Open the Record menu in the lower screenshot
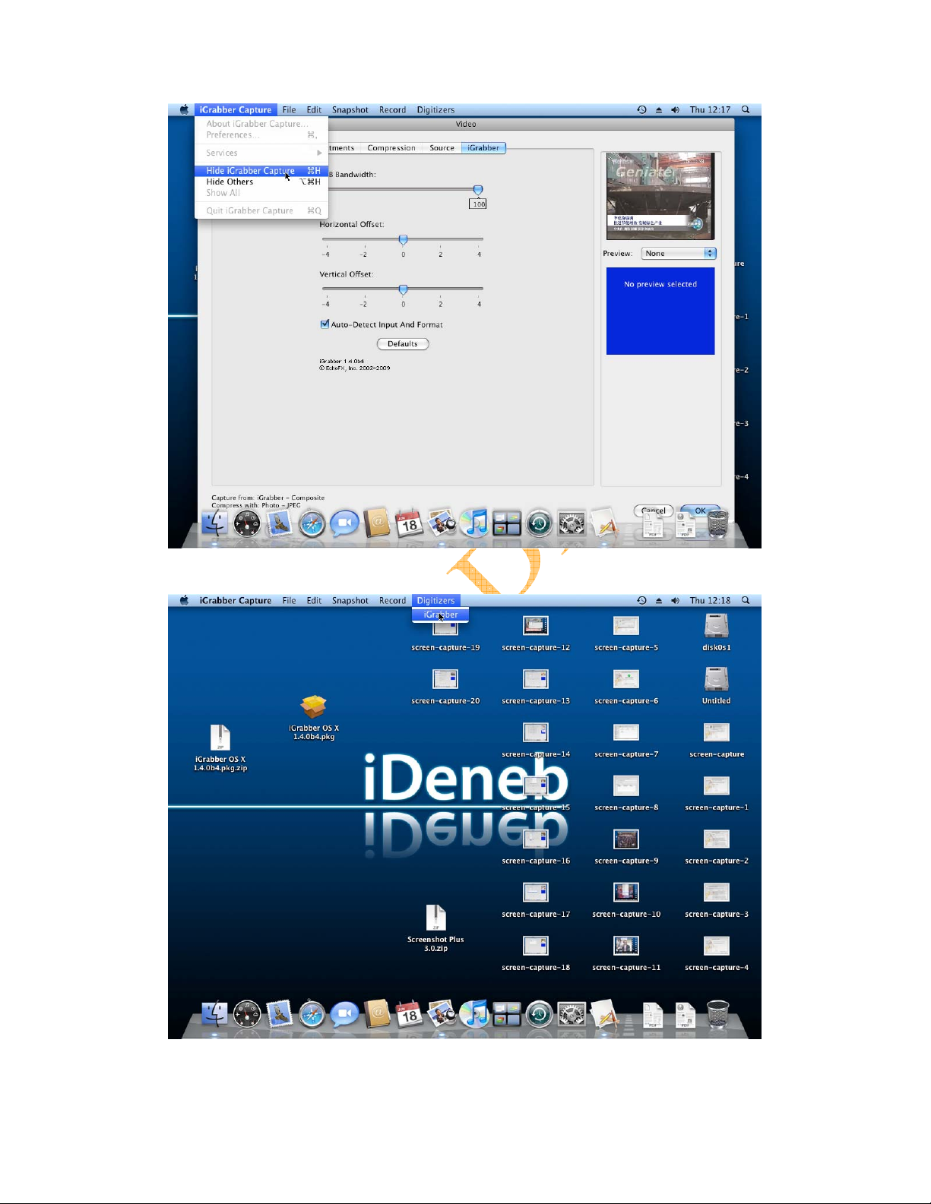The width and height of the screenshot is (931, 1204). click(x=392, y=600)
